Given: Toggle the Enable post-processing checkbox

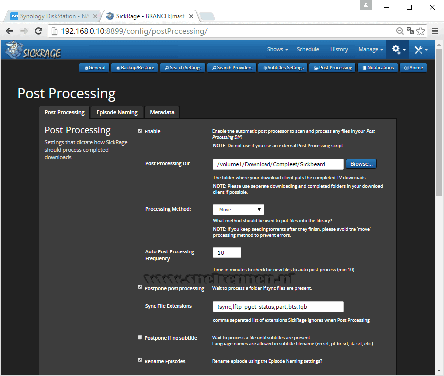Looking at the screenshot, I should [140, 131].
